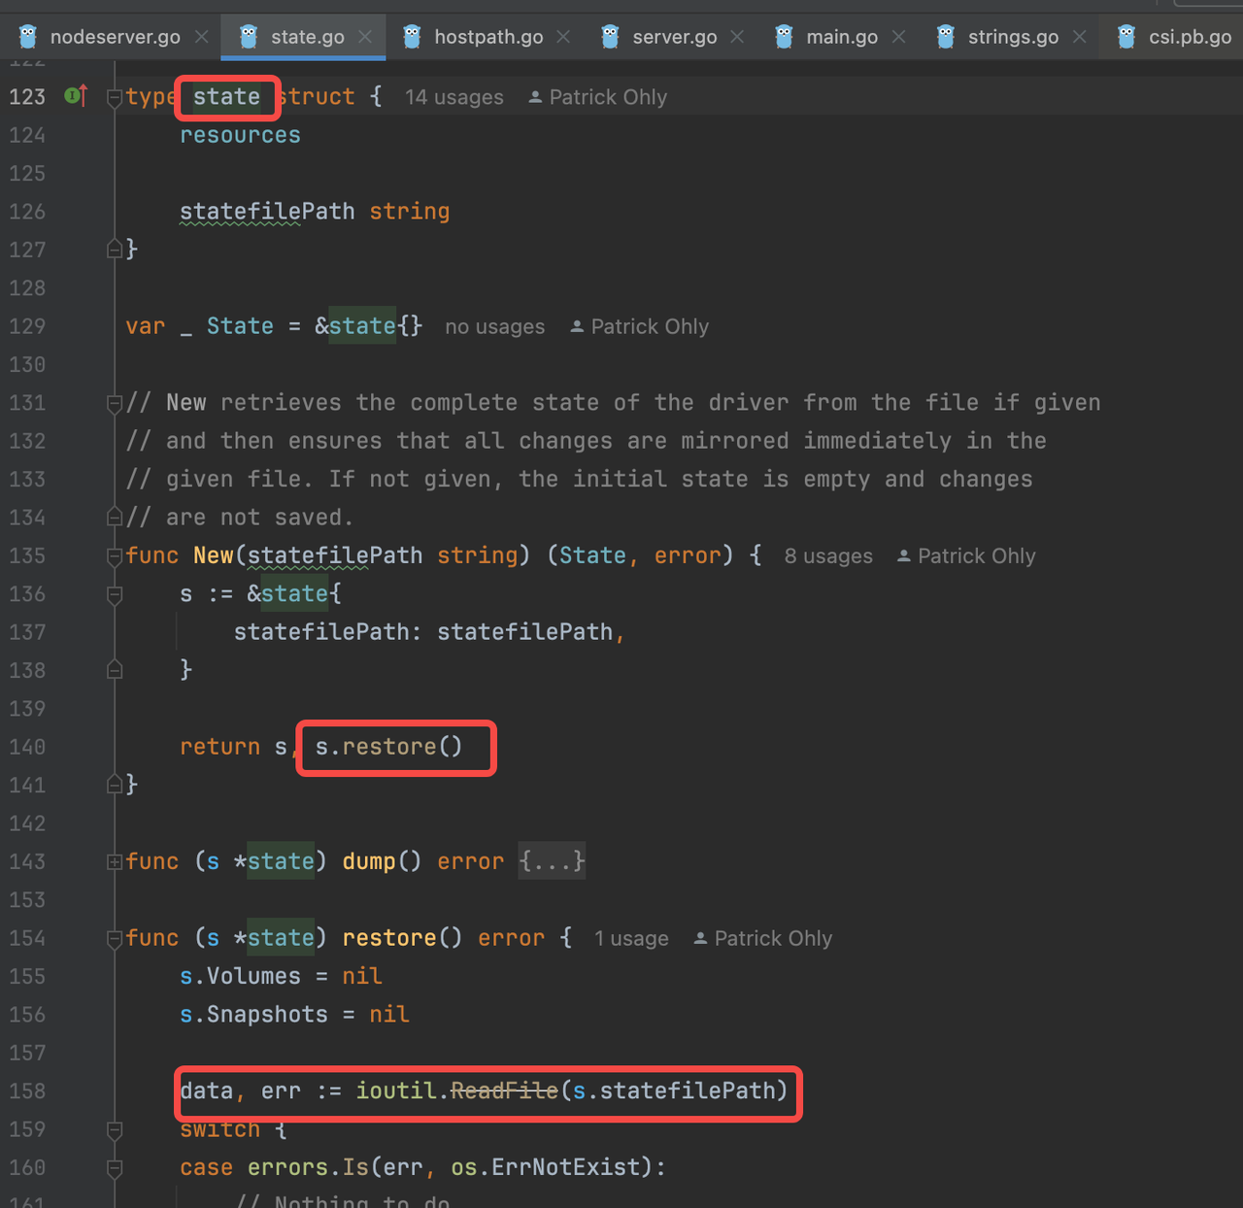Screen dimensions: 1243x1208
Task: Click the Go gopher icon on nodeserver.go tab
Action: [x=28, y=37]
